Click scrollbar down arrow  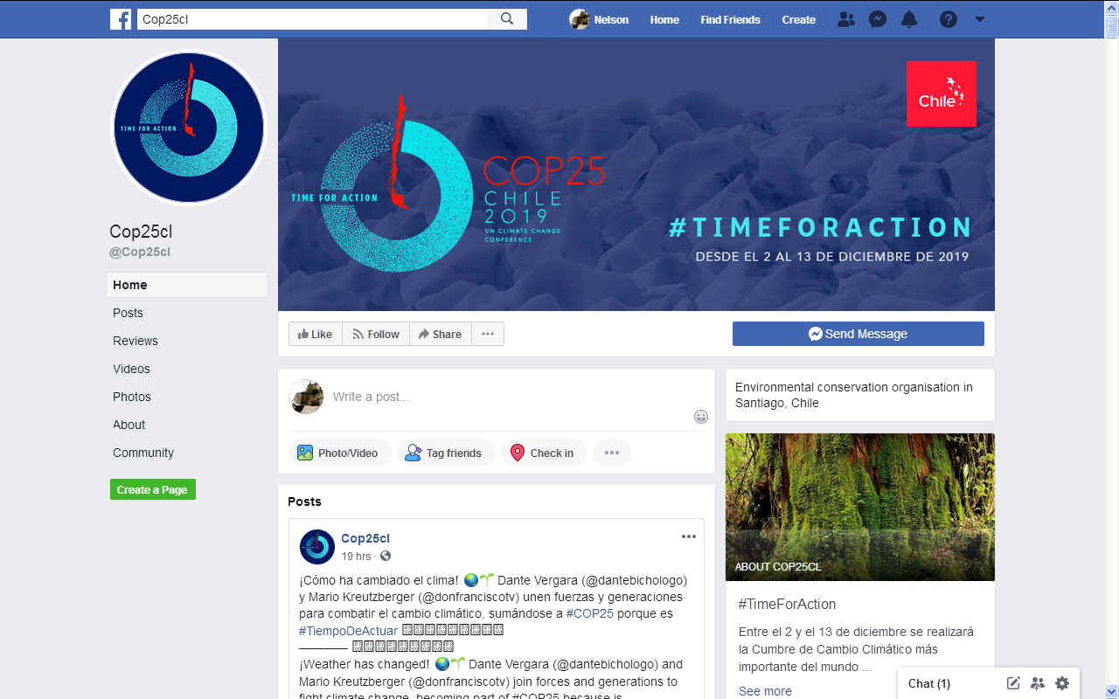[1111, 691]
